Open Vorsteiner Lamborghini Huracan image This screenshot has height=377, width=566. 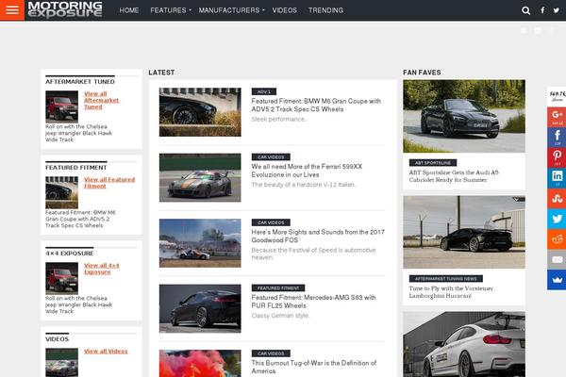tap(464, 232)
